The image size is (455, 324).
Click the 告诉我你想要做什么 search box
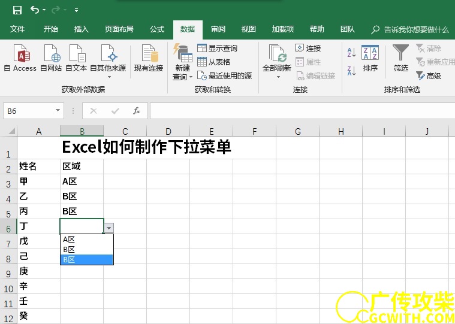(x=410, y=29)
